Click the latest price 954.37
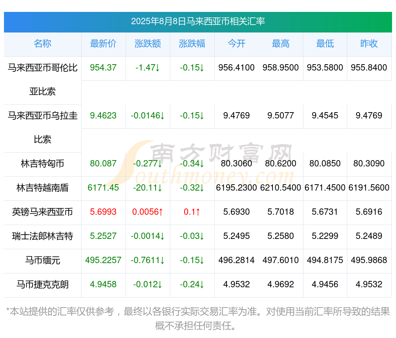 103,68
